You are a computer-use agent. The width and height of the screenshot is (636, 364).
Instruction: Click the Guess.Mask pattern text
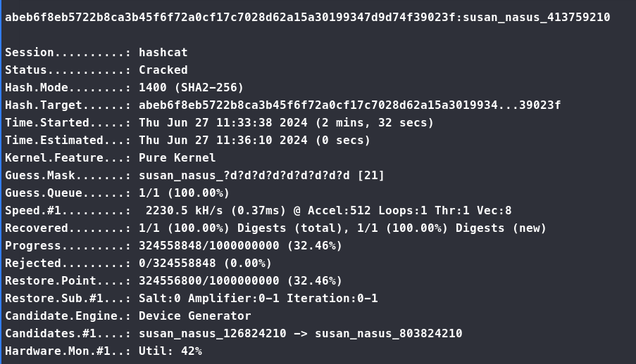(261, 176)
